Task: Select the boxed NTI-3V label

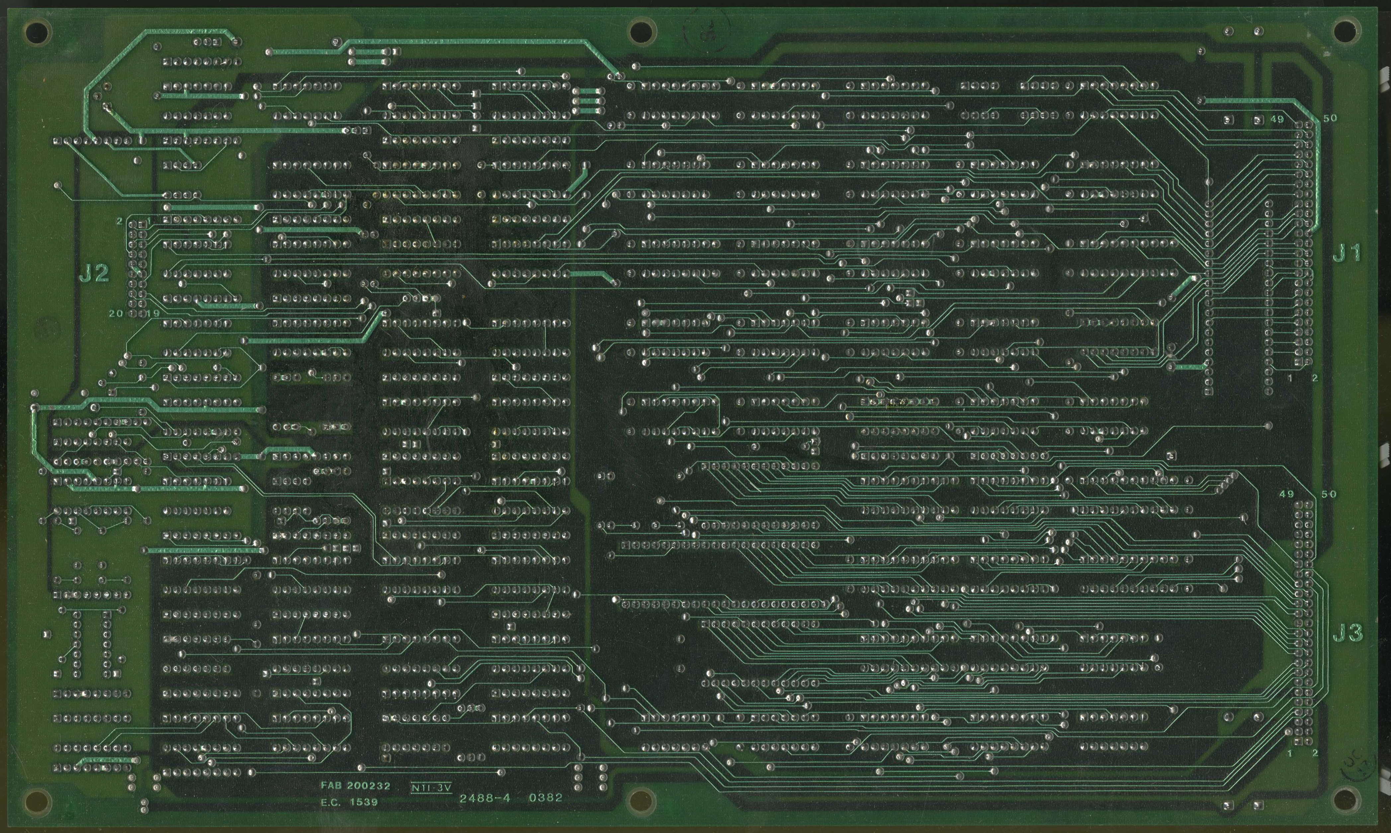Action: click(x=431, y=788)
